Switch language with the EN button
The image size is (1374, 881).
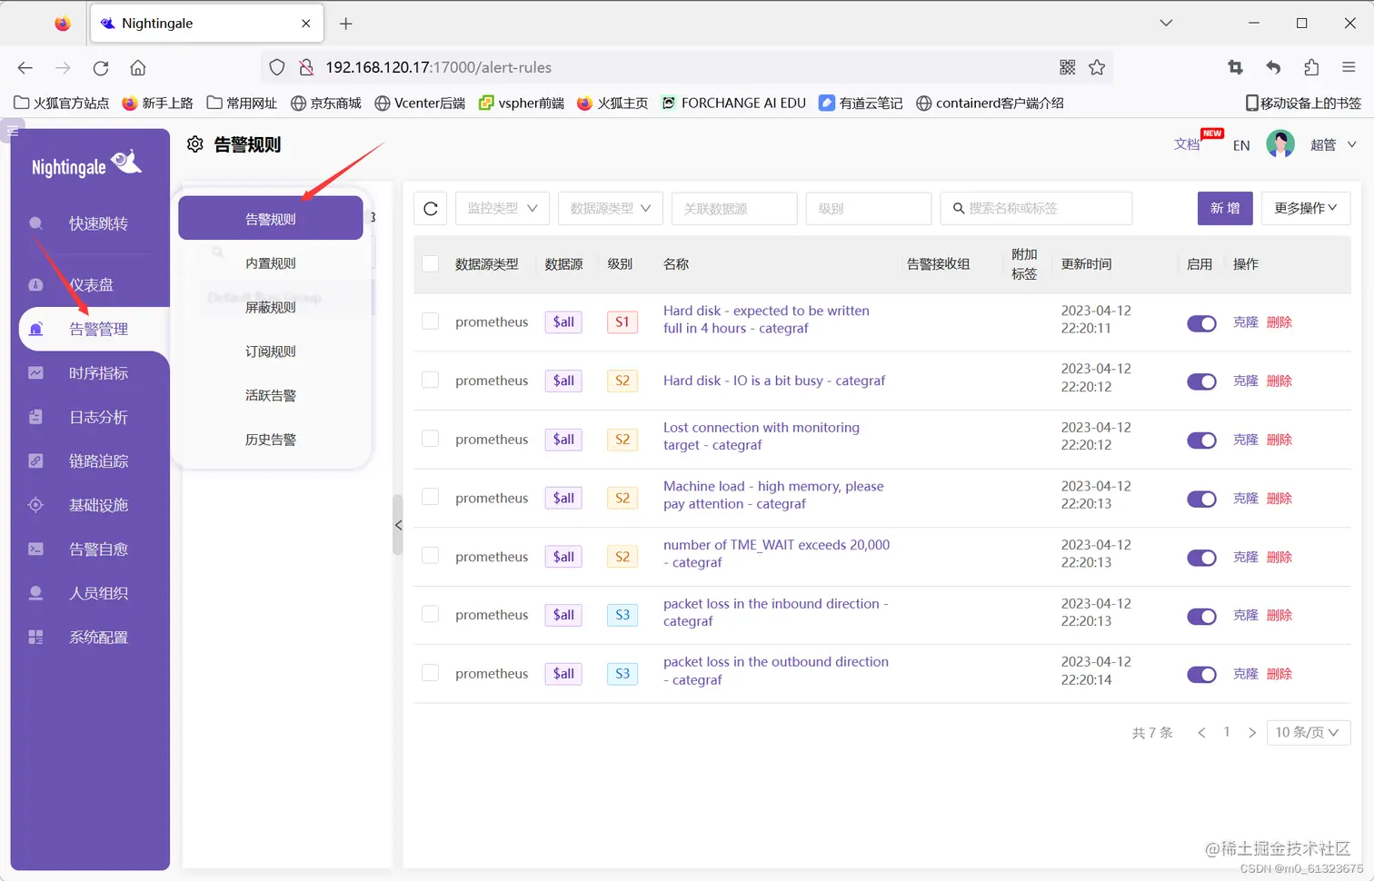point(1241,145)
